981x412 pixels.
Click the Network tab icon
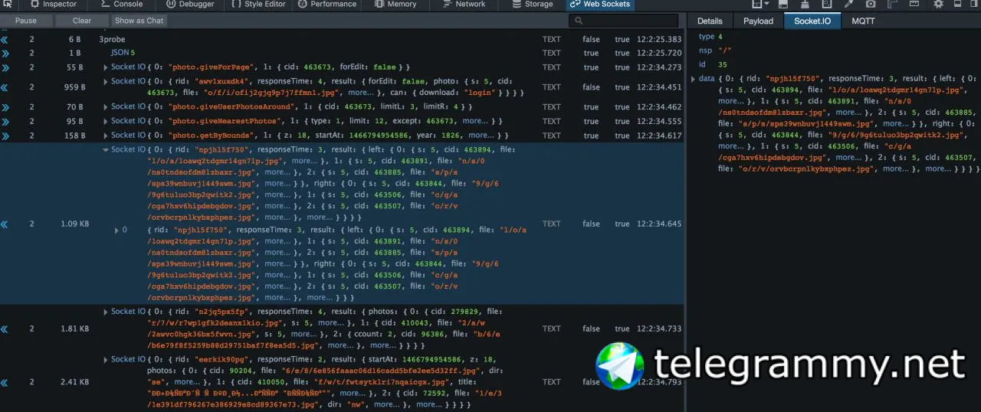[x=447, y=4]
